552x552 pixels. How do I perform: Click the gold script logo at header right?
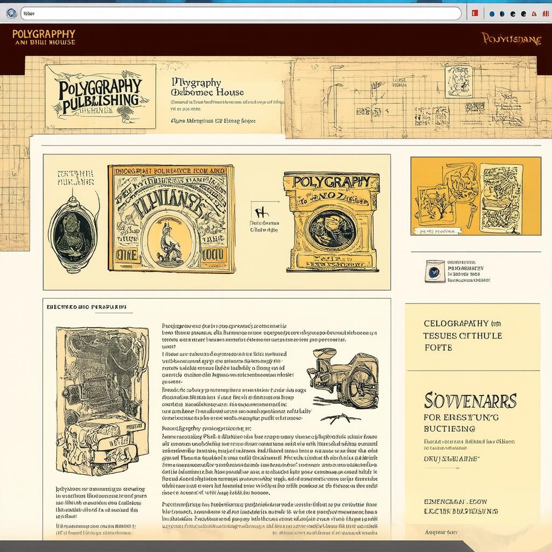[x=510, y=38]
